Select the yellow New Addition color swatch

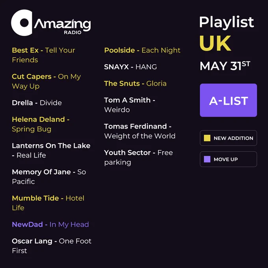pos(207,138)
